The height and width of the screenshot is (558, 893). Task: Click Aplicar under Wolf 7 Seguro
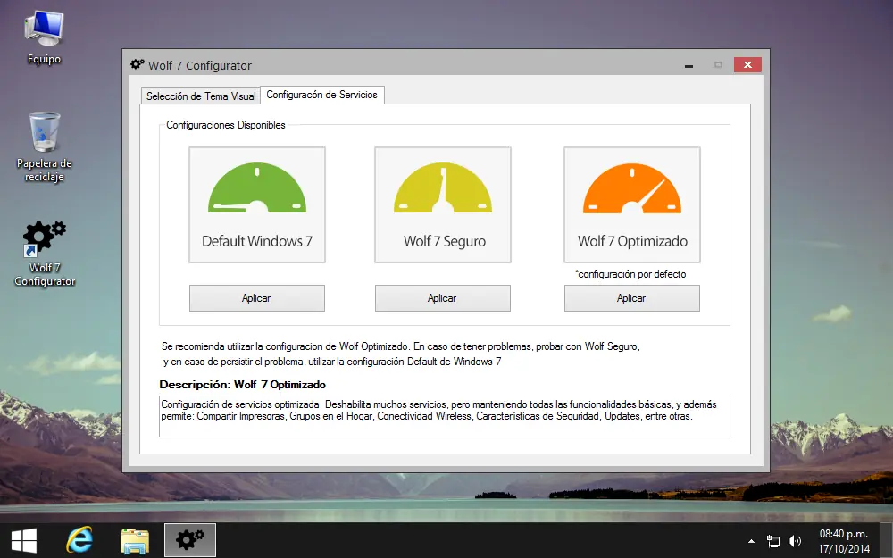pos(443,298)
